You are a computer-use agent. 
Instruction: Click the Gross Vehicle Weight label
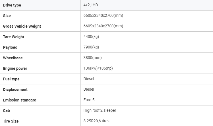pos(22,26)
